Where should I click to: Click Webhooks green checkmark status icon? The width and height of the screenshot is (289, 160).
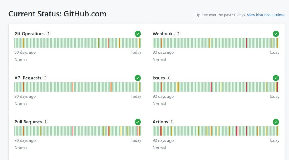coord(276,34)
